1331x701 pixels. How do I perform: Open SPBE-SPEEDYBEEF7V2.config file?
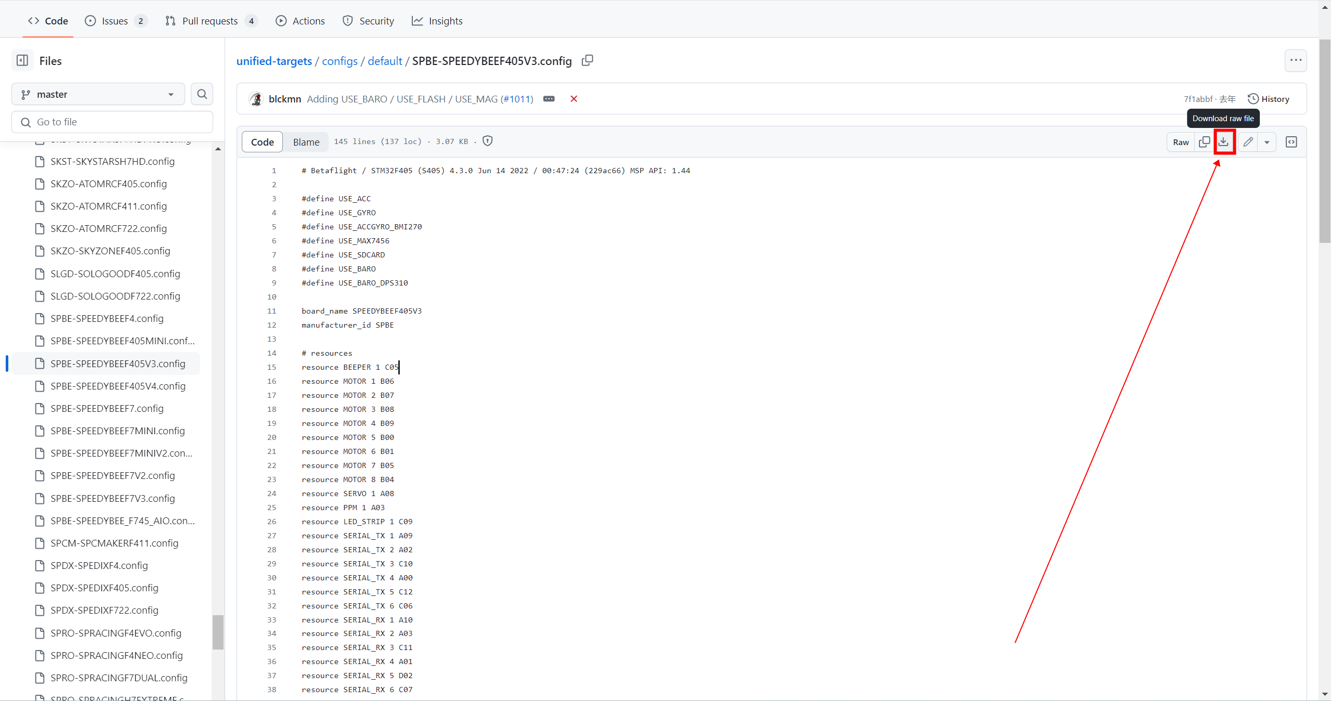point(113,475)
